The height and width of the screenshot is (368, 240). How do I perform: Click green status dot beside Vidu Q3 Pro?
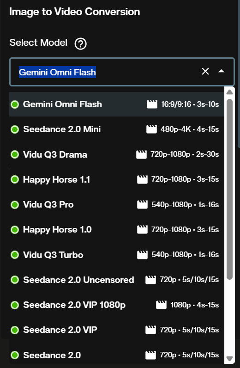click(15, 205)
